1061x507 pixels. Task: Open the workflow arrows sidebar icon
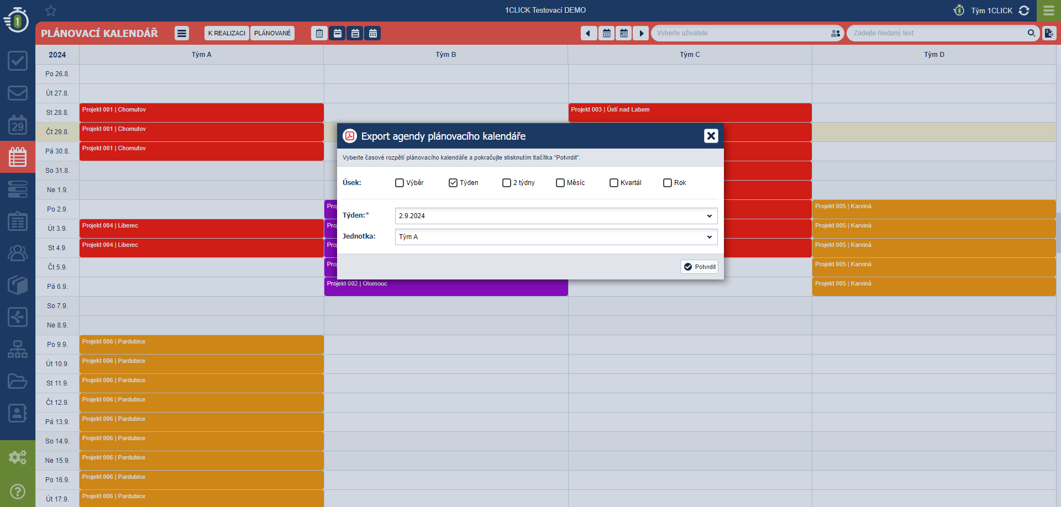[x=18, y=317]
